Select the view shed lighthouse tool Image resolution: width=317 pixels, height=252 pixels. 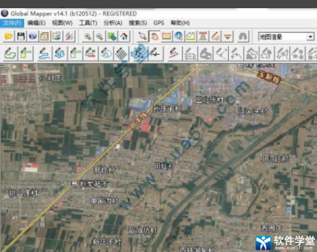coord(203,37)
